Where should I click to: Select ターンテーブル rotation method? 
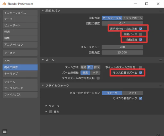112,18
